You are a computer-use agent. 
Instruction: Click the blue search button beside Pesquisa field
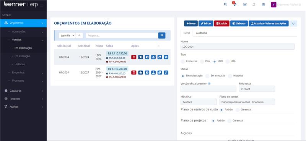click(x=162, y=36)
